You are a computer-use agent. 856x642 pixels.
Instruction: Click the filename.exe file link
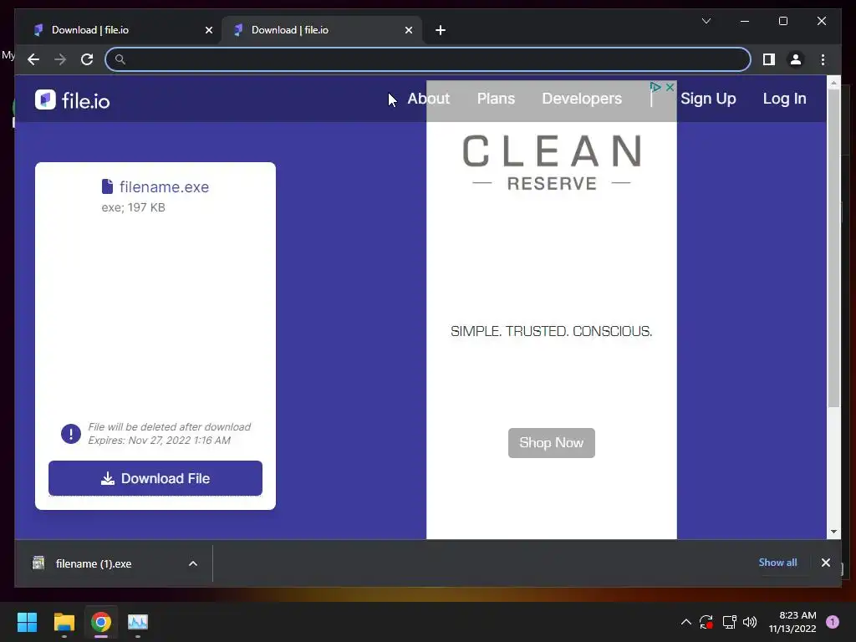(x=164, y=187)
